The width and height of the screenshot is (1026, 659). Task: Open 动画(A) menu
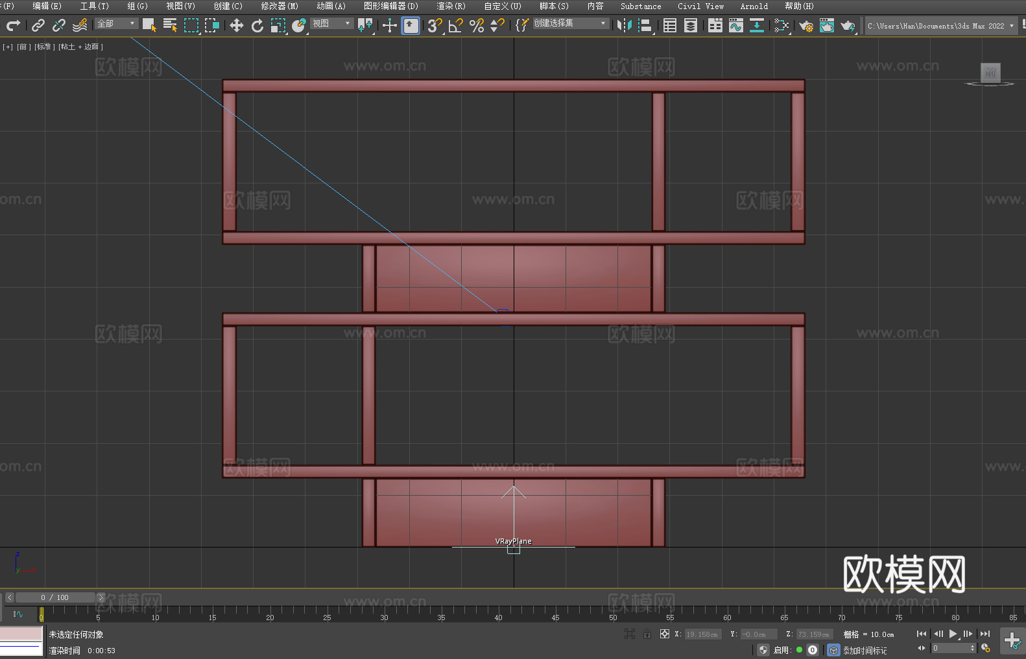point(331,6)
